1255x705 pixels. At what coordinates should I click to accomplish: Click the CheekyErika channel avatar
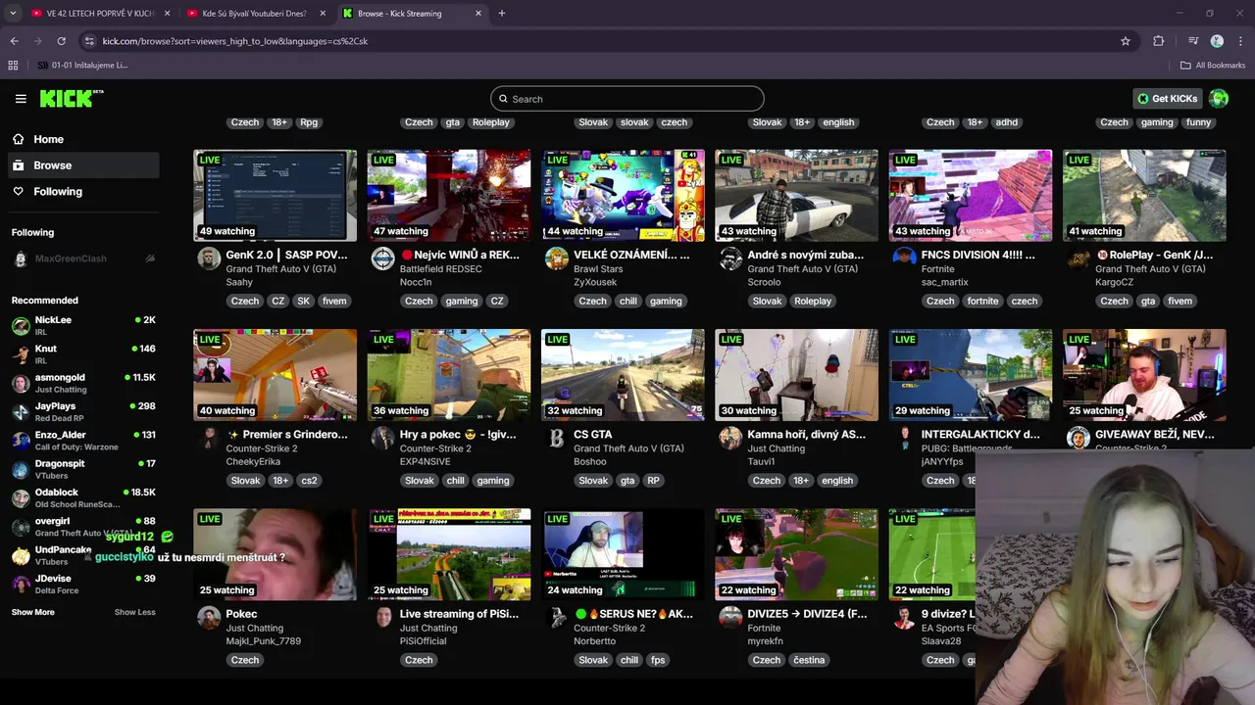(209, 438)
